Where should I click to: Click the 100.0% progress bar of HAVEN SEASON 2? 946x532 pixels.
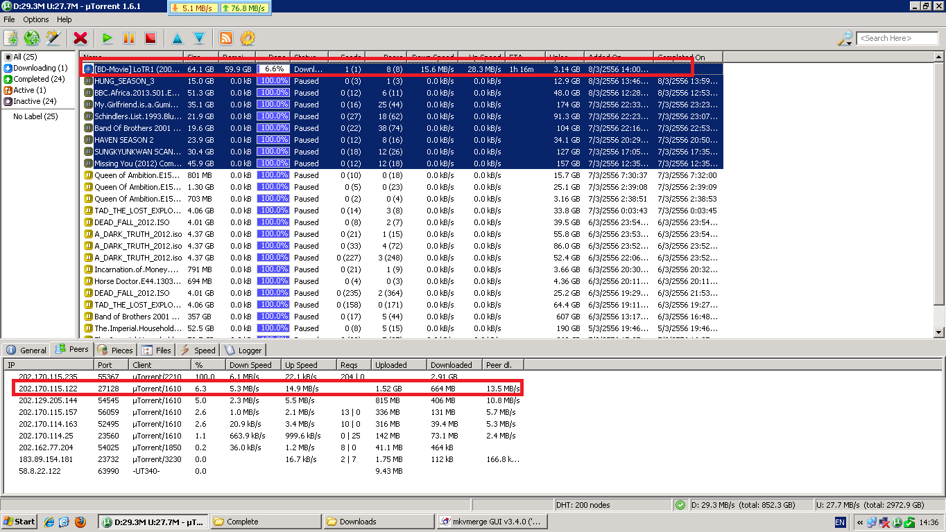click(x=273, y=140)
